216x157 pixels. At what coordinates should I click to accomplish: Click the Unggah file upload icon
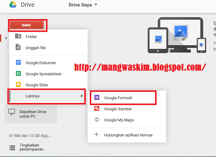18,47
